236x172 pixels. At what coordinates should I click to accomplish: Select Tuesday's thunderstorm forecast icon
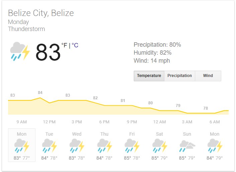click(49, 146)
